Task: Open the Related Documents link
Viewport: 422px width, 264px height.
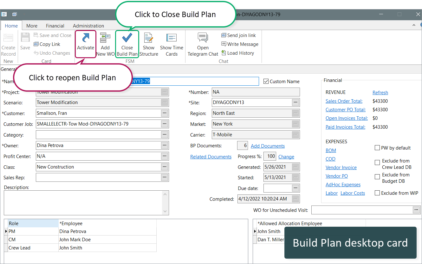Action: coord(211,157)
